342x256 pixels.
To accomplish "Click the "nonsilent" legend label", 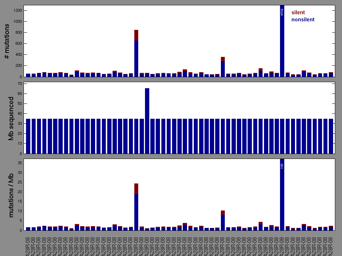I will [303, 20].
